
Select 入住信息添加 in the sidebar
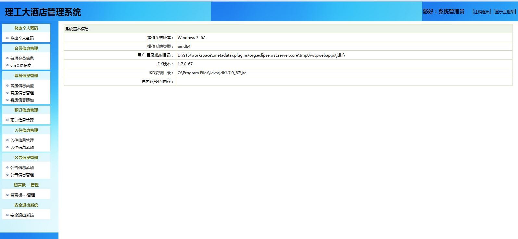click(22, 147)
